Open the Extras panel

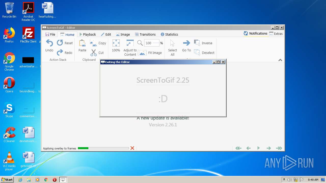point(276,34)
